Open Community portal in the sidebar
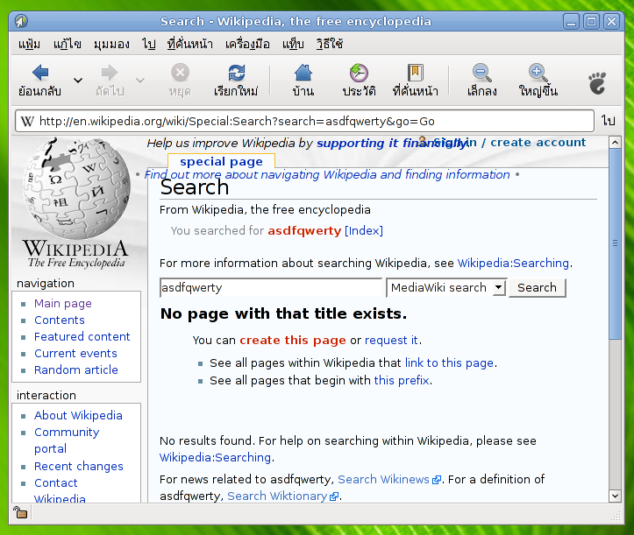634x535 pixels. pos(67,440)
